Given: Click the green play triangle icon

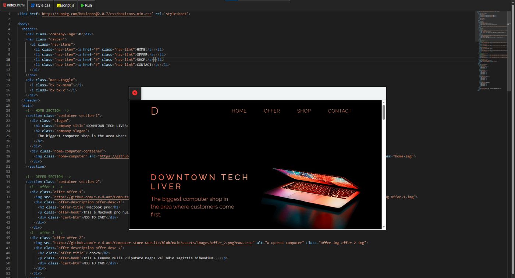Looking at the screenshot, I should click(82, 5).
